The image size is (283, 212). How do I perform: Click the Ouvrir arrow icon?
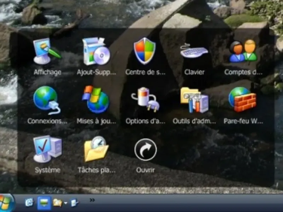tap(145, 149)
